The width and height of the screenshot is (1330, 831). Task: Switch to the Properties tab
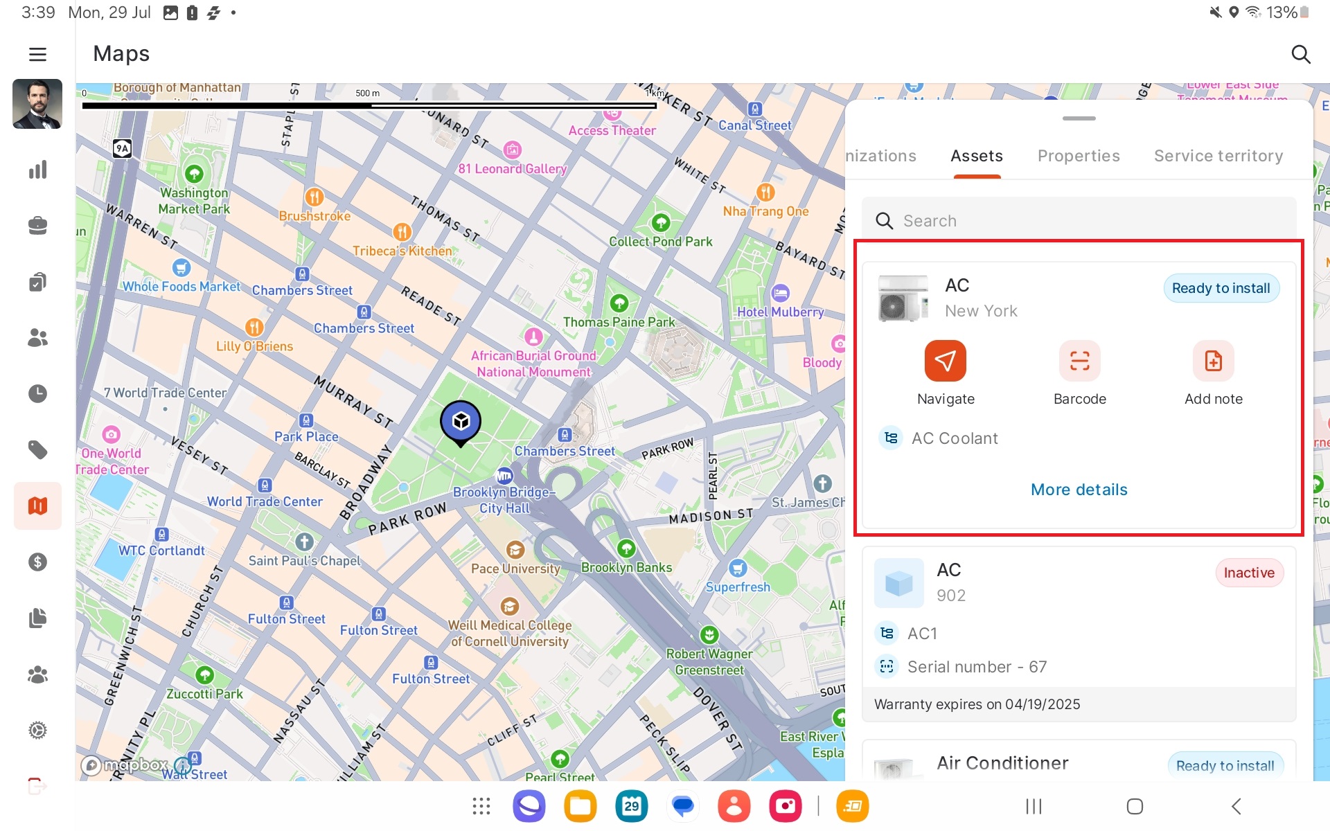(1078, 156)
